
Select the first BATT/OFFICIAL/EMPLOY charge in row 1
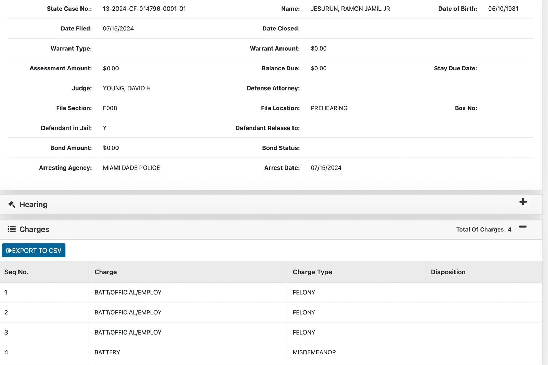[128, 292]
